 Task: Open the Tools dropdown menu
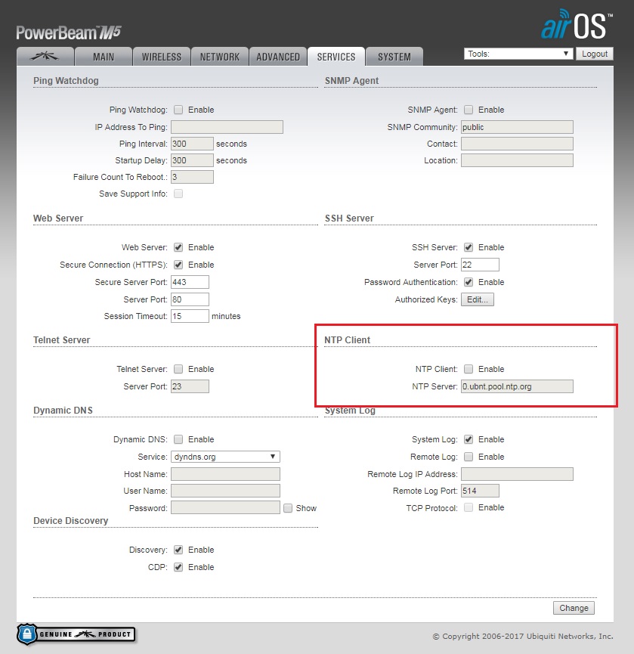(518, 54)
